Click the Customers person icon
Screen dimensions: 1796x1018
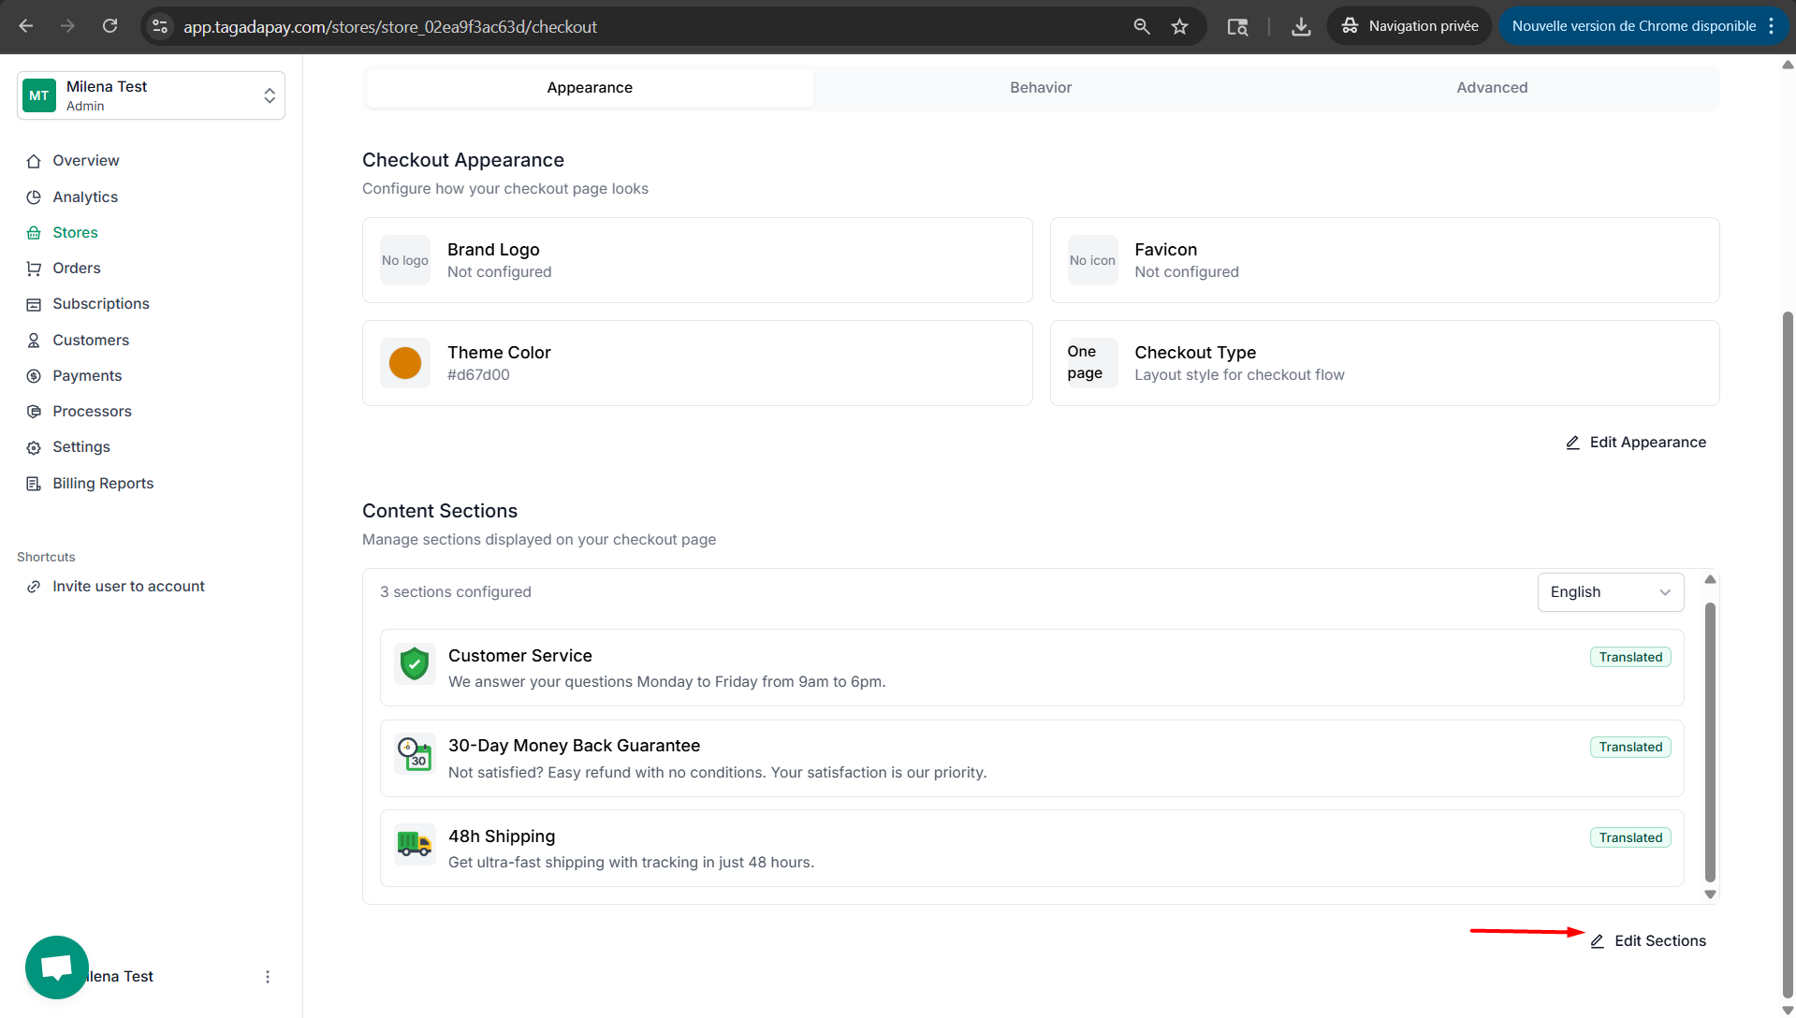pos(34,341)
